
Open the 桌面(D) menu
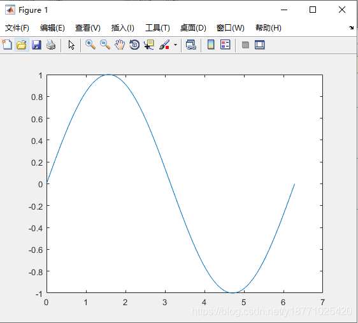(x=193, y=28)
